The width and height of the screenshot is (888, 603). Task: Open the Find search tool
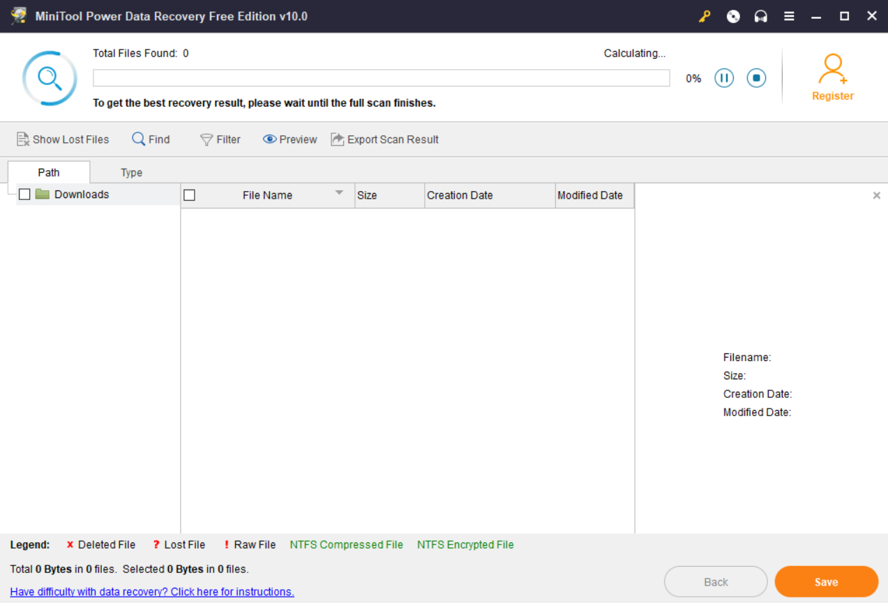pyautogui.click(x=151, y=139)
